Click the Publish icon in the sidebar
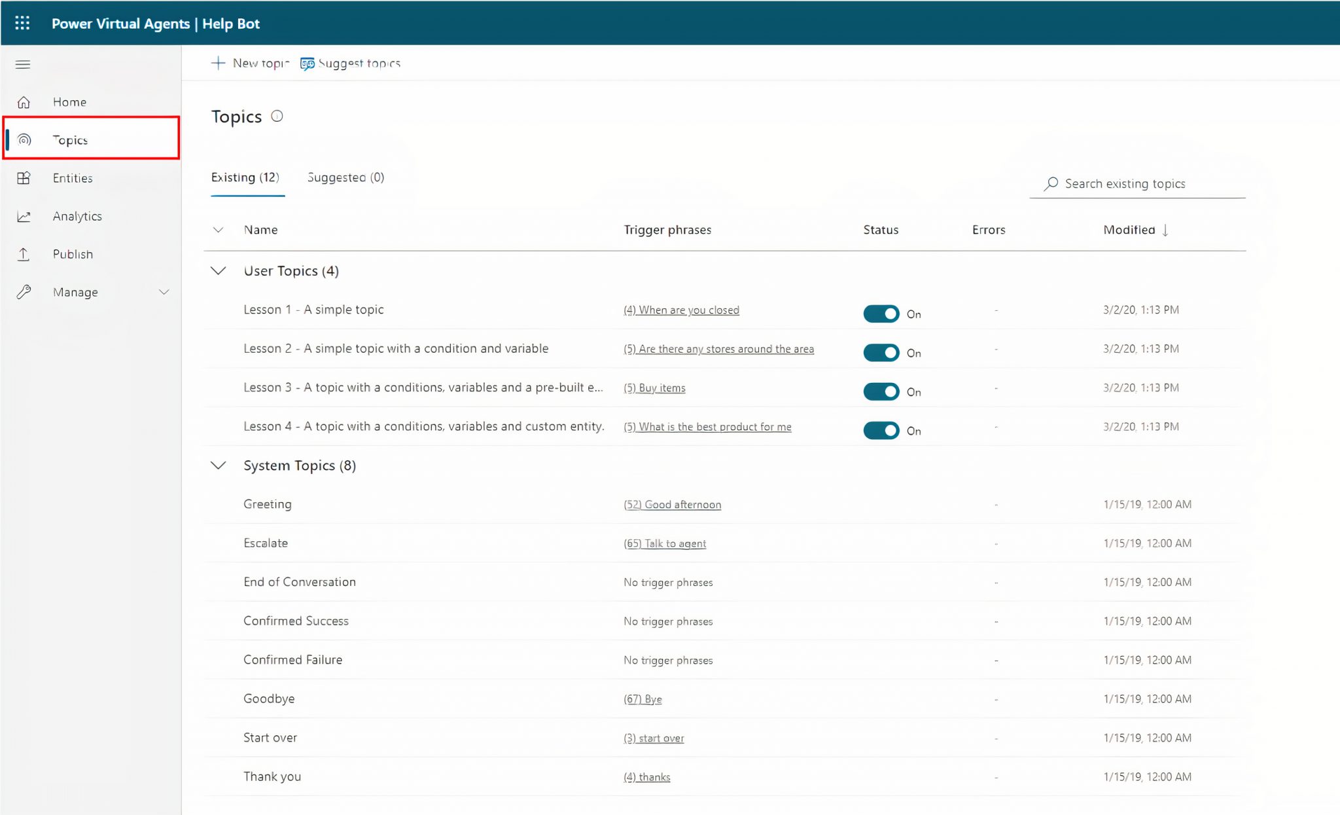 coord(24,254)
